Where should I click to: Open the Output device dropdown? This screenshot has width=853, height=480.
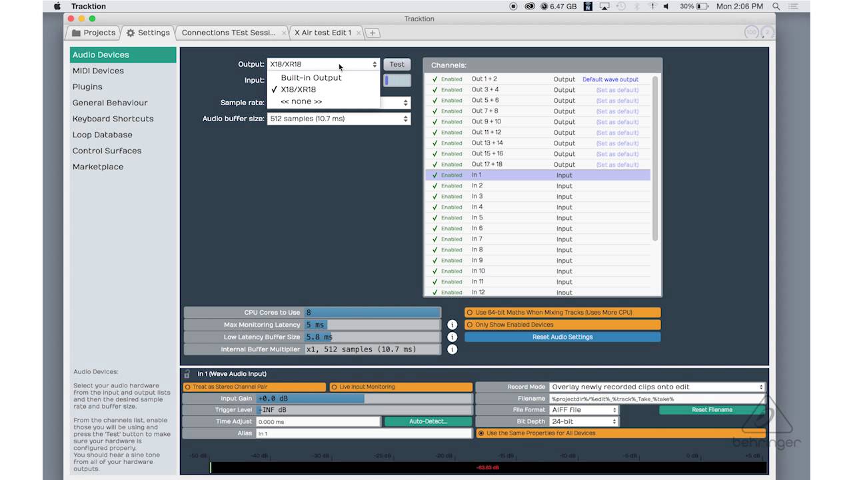pyautogui.click(x=323, y=65)
